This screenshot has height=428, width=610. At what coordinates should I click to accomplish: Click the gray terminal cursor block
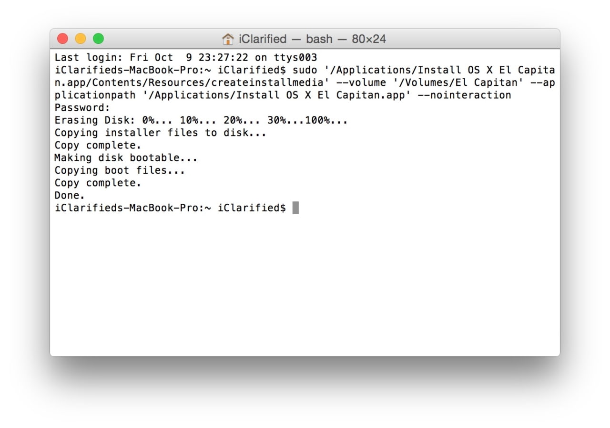pyautogui.click(x=295, y=208)
